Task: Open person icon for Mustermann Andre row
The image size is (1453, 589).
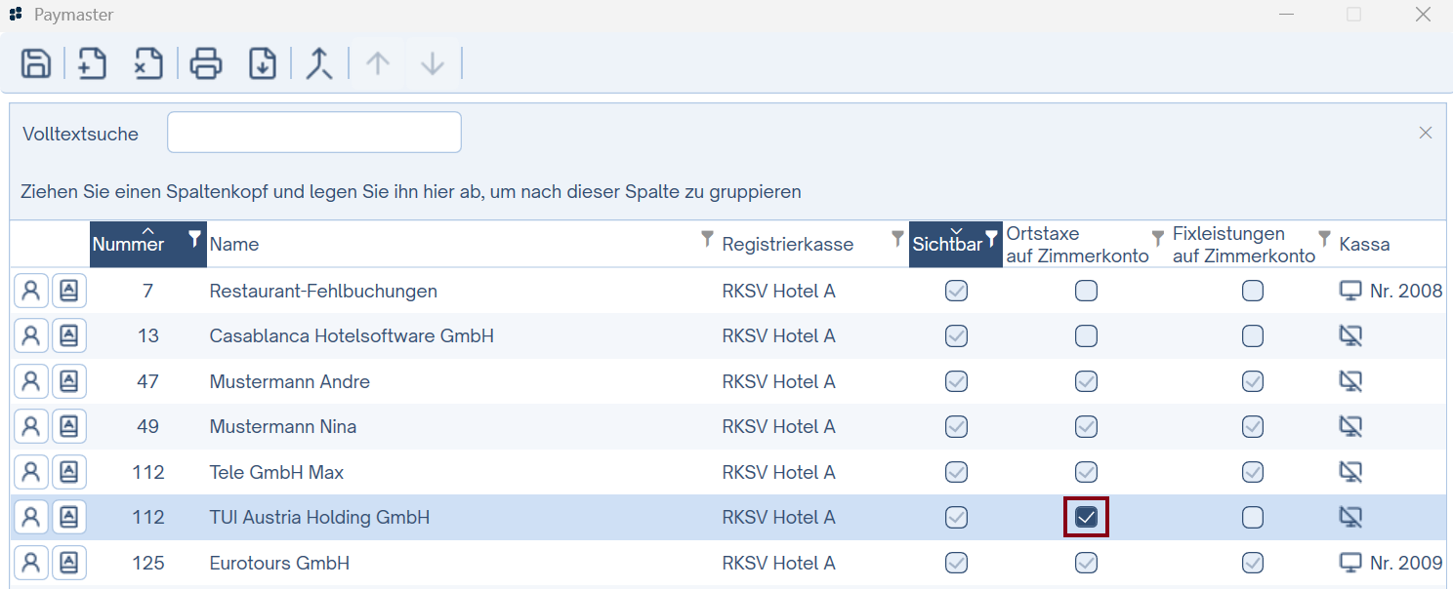Action: (x=31, y=381)
